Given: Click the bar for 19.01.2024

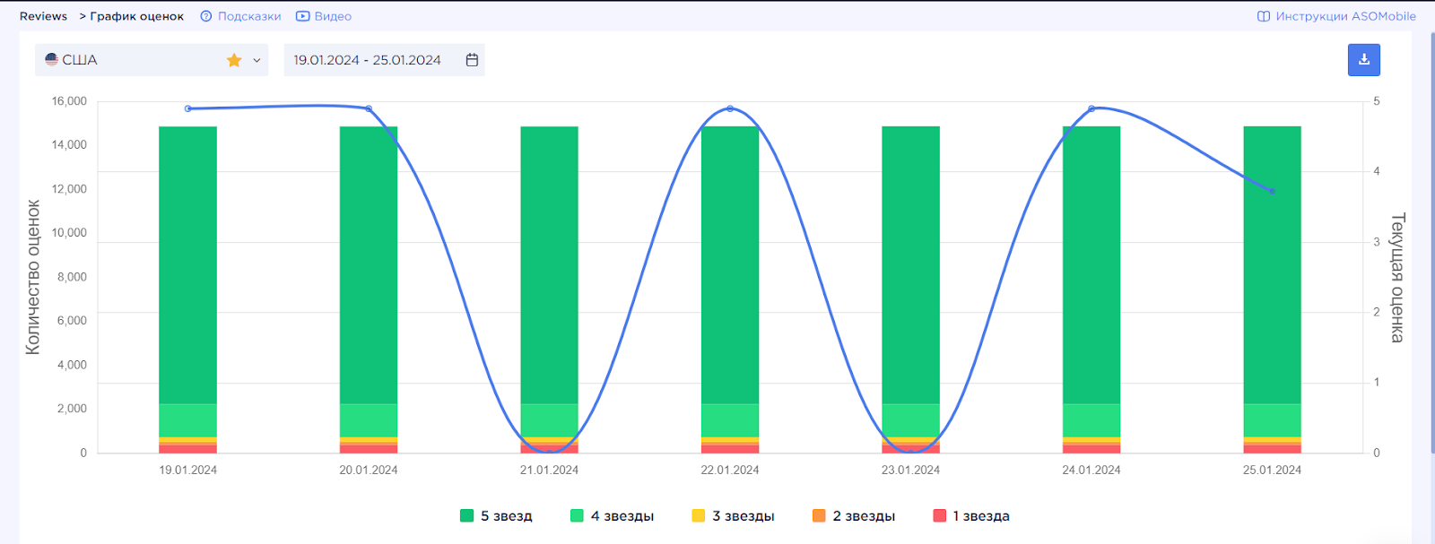Looking at the screenshot, I should [x=188, y=289].
